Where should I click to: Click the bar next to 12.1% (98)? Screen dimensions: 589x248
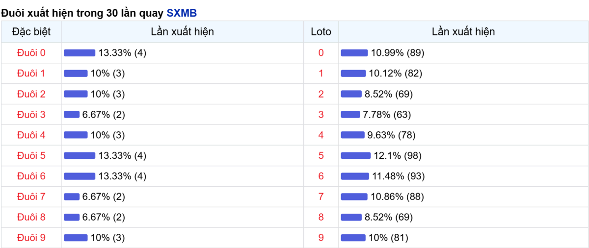coord(356,156)
